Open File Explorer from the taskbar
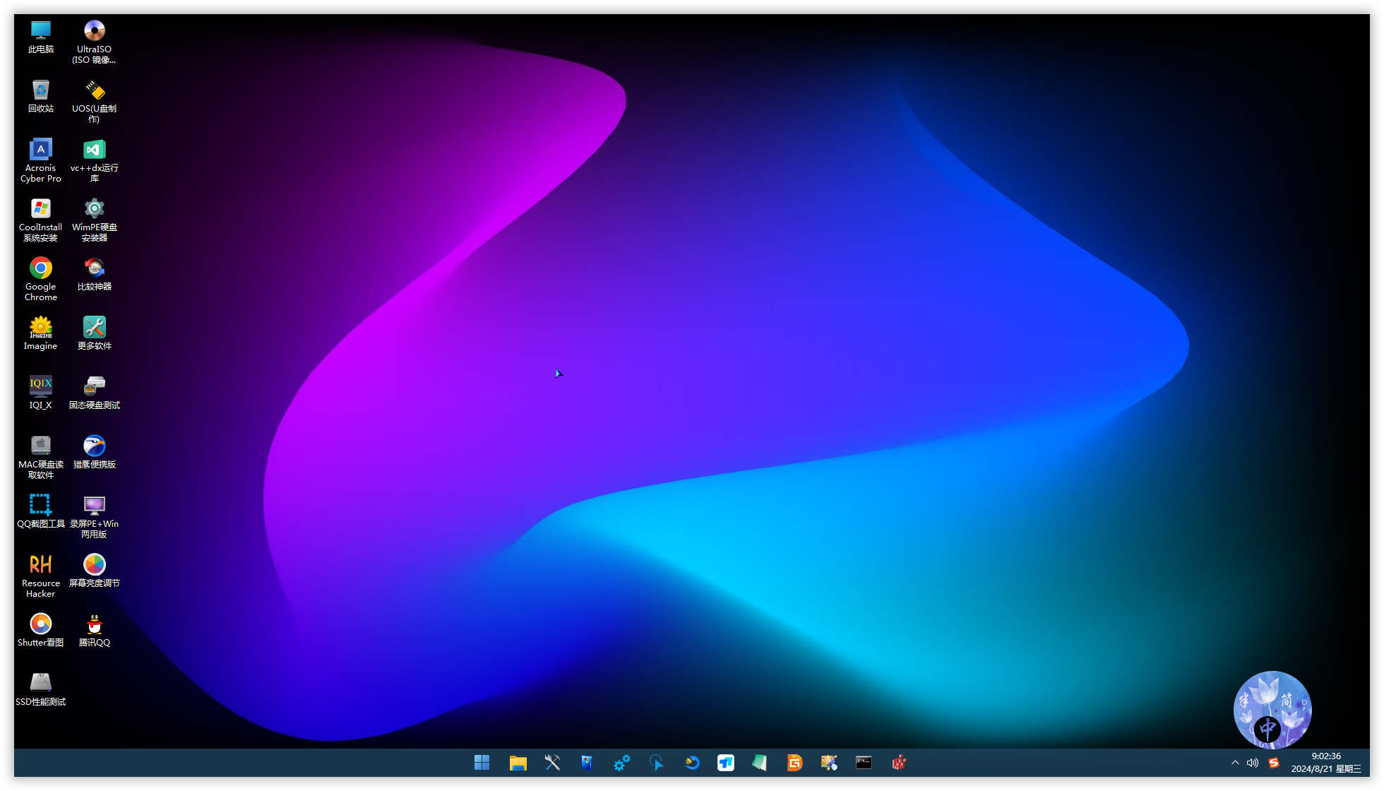This screenshot has height=791, width=1384. [518, 763]
